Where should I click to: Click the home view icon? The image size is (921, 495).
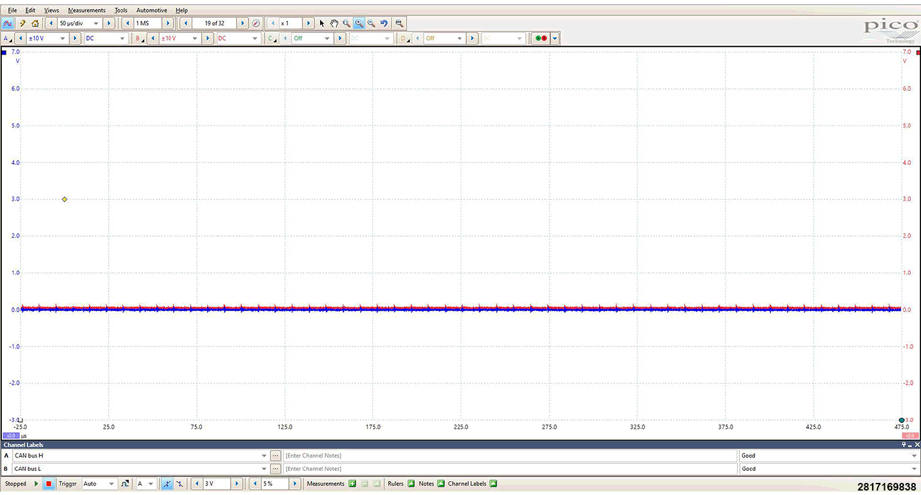(x=35, y=23)
